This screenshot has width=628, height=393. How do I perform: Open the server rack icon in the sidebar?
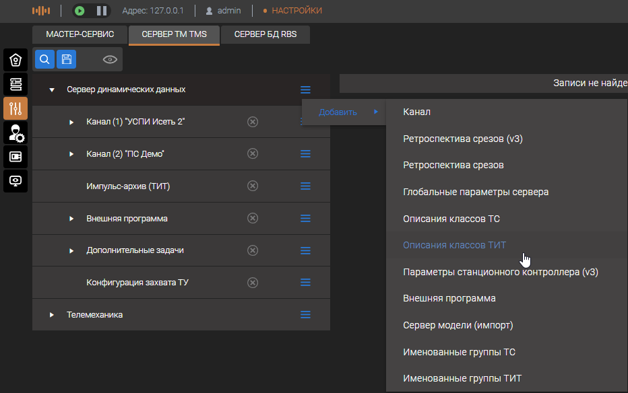point(15,84)
